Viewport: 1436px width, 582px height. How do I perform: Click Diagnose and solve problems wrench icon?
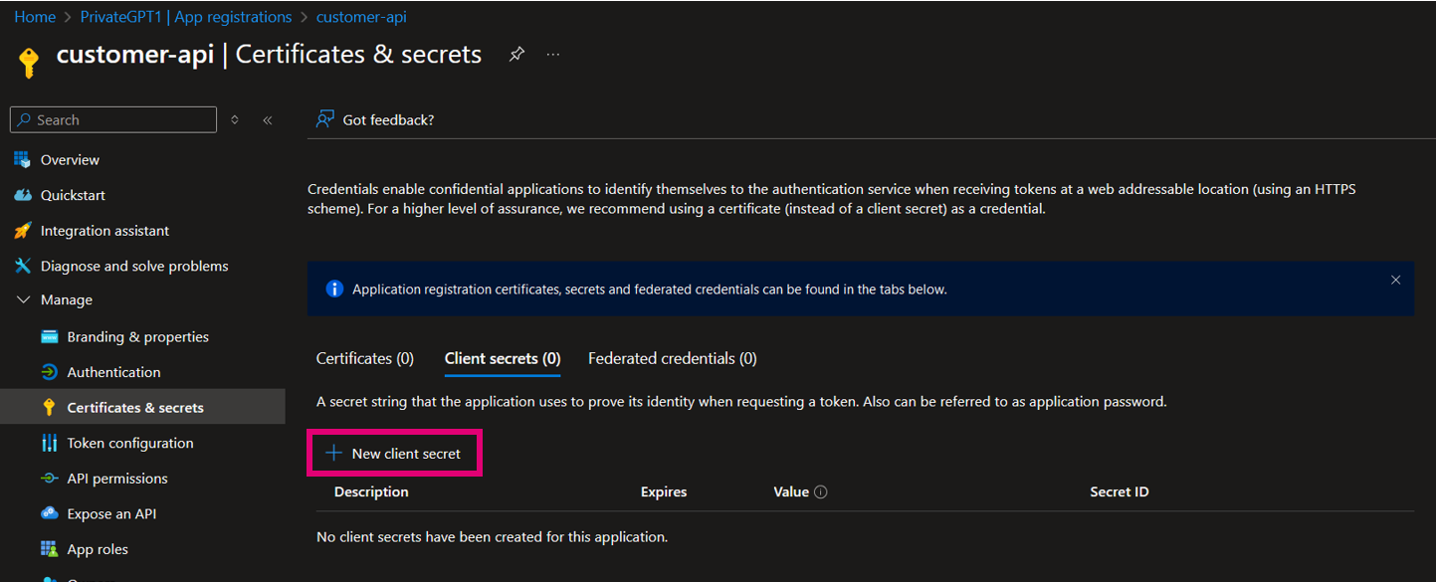tap(22, 266)
